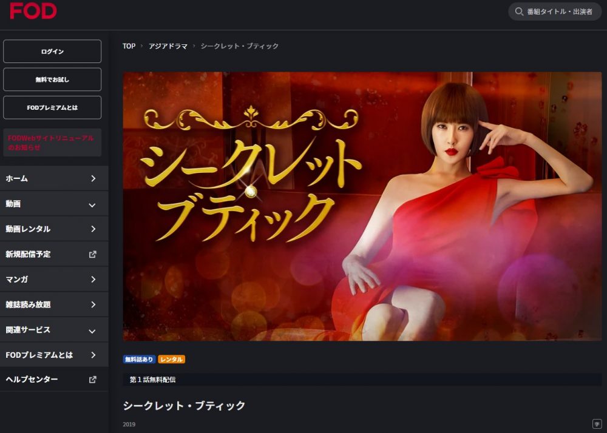
Task: Click the シークレット・ブティック banner image
Action: tap(362, 206)
